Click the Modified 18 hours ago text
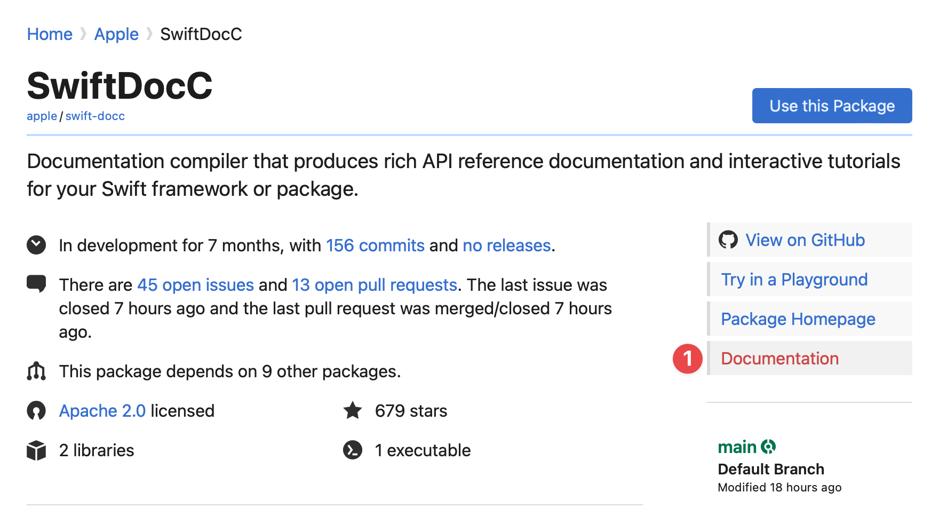 [x=779, y=487]
